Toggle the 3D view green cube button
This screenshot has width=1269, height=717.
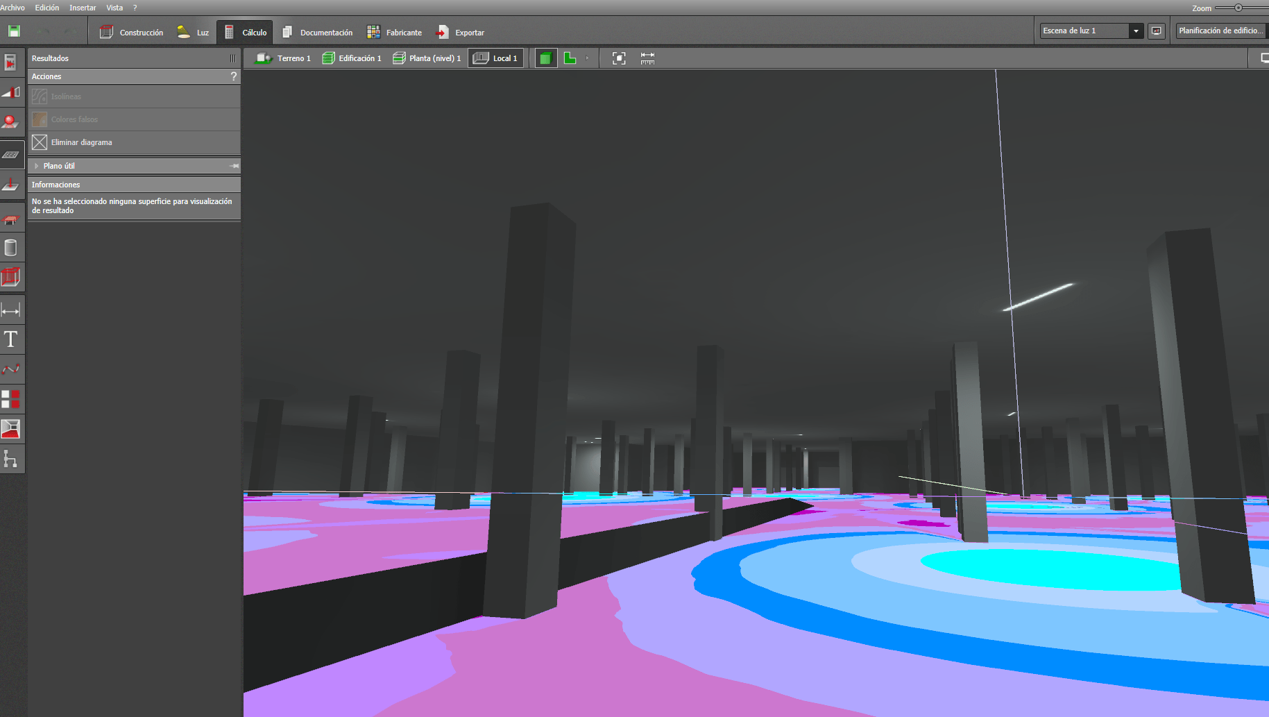(545, 58)
